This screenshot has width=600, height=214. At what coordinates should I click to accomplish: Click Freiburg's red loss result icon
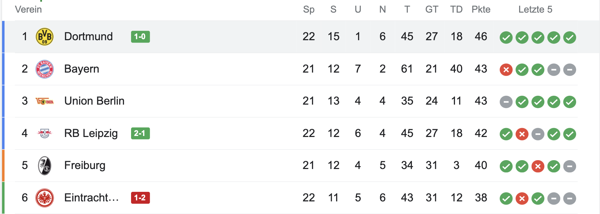[538, 166]
